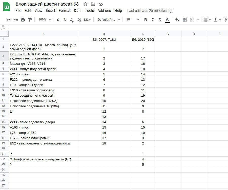This screenshot has height=190, width=228.
Task: Decrease decimal places icon
Action: (72, 20)
